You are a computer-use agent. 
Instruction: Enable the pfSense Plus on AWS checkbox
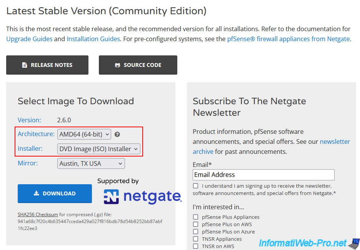pos(196,224)
